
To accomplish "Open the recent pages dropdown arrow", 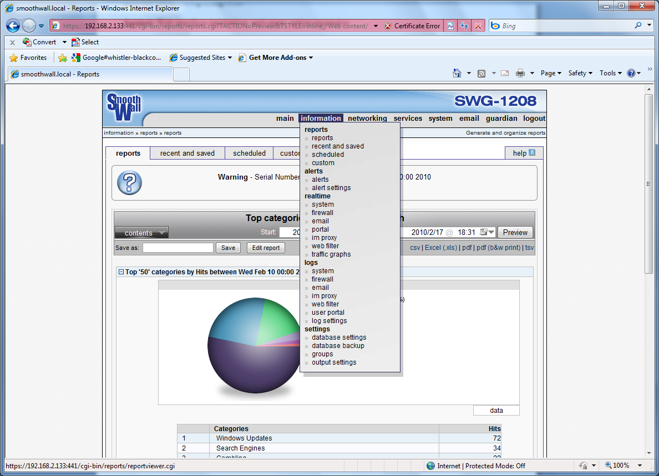I will coord(41,26).
